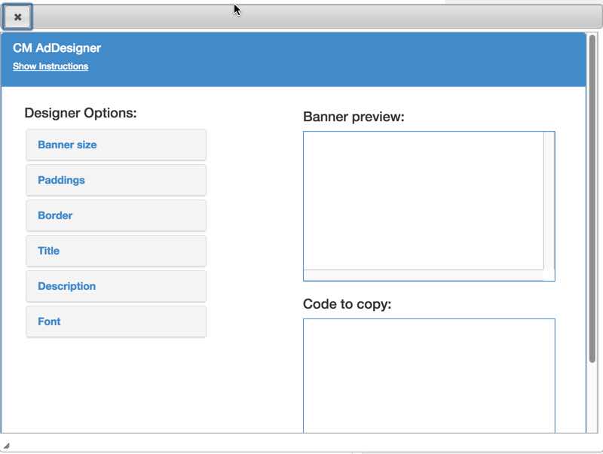Click the Banner preview horizontal scrollbar
Screen dimensions: 603x454
(423, 275)
